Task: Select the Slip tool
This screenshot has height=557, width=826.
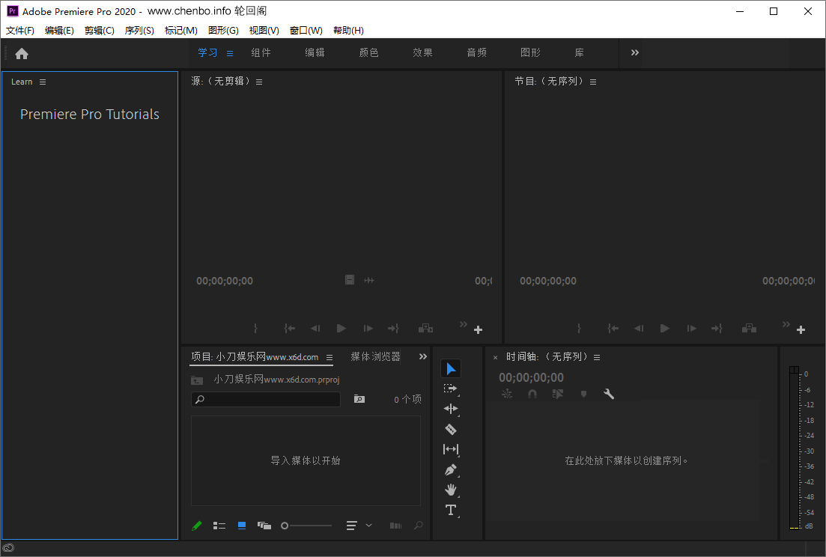Action: [451, 449]
